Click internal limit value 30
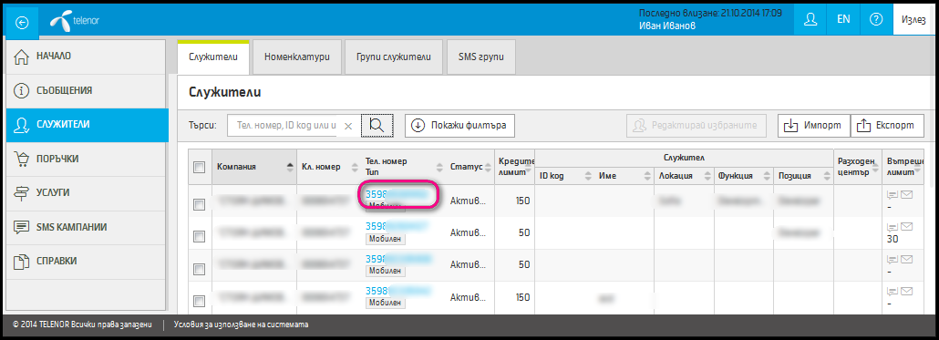Viewport: 939px width, 340px height. coord(893,239)
